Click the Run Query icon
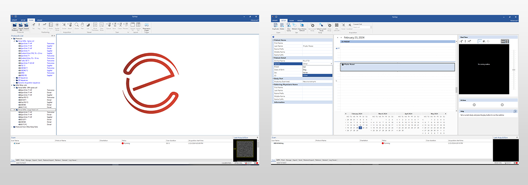This screenshot has height=185, width=528. [289, 26]
